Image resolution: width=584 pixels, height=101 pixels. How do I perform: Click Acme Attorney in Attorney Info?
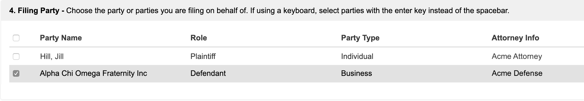(517, 57)
